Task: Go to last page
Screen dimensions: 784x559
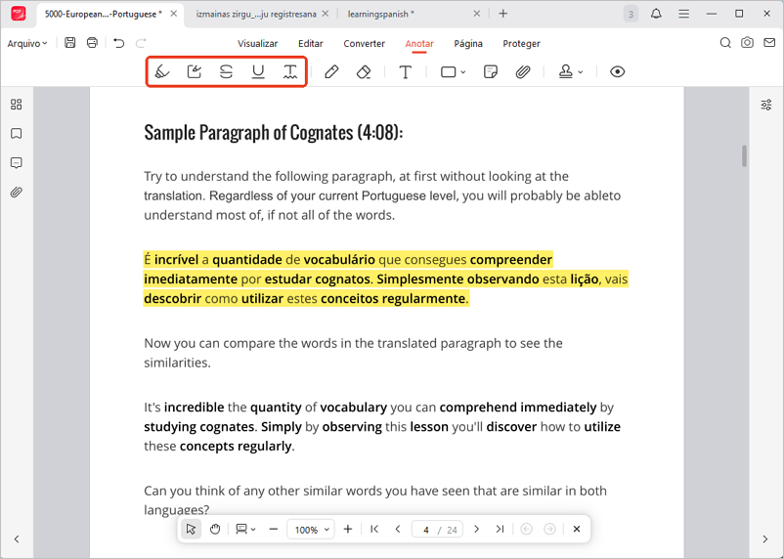Action: [500, 529]
